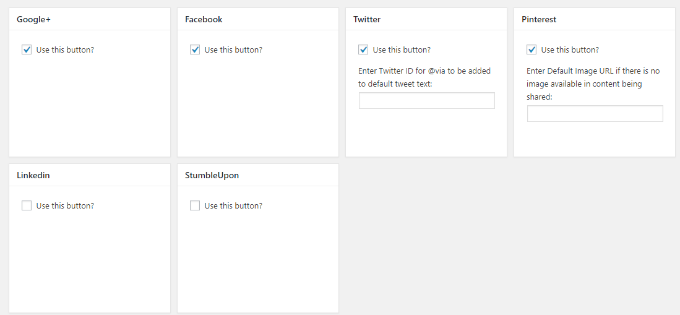This screenshot has width=680, height=315.
Task: Collapse the Google+ panel header
Action: (90, 19)
